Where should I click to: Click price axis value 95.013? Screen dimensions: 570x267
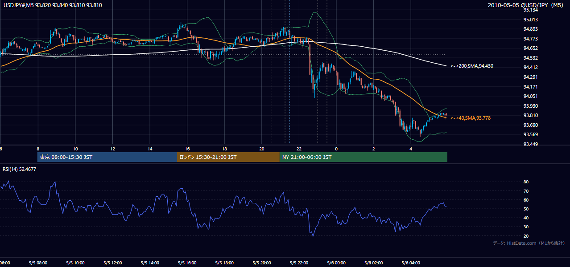(x=530, y=20)
